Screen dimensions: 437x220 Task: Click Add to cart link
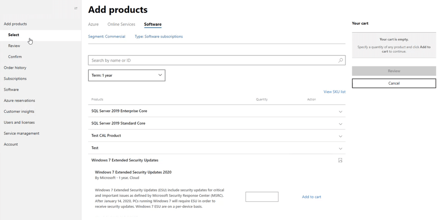pyautogui.click(x=311, y=197)
